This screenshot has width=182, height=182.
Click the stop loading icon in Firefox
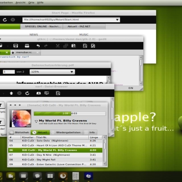pyautogui.click(x=13, y=20)
